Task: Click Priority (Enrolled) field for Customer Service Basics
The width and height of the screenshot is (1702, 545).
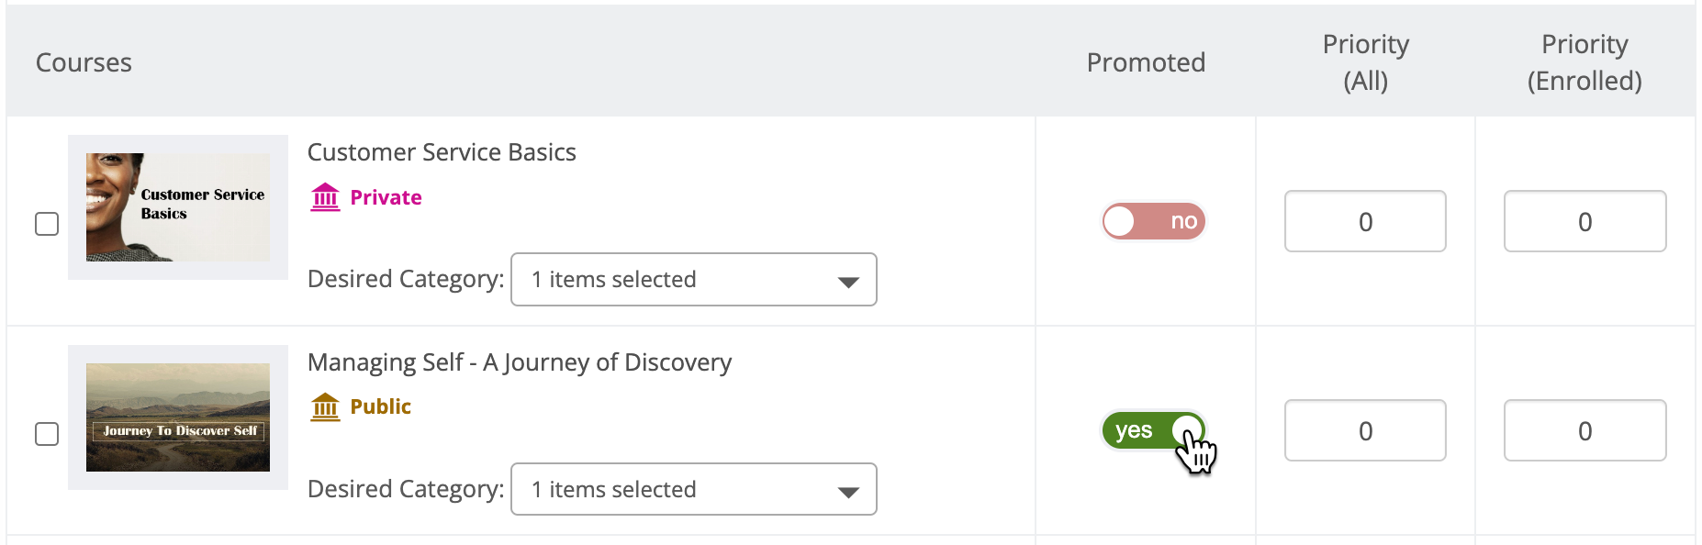Action: 1584,221
